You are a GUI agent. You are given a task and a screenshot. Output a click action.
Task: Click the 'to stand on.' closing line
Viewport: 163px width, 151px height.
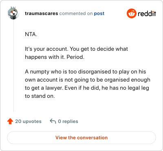(x=40, y=96)
